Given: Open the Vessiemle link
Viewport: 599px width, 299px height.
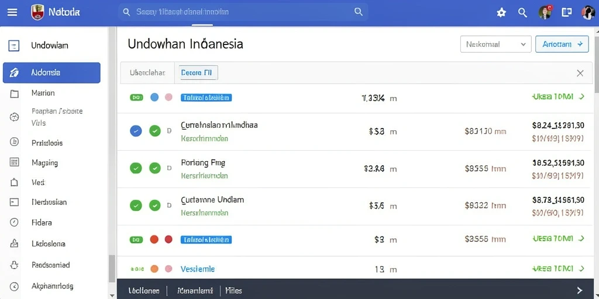Looking at the screenshot, I should pos(198,269).
